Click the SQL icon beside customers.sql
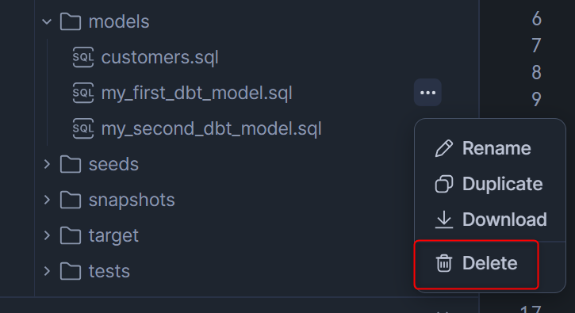Screen dimensions: 575x313 coord(82,57)
